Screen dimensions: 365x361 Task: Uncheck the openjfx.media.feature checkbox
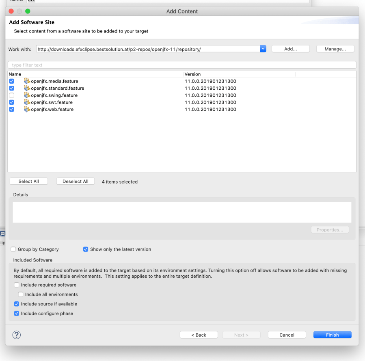point(12,81)
